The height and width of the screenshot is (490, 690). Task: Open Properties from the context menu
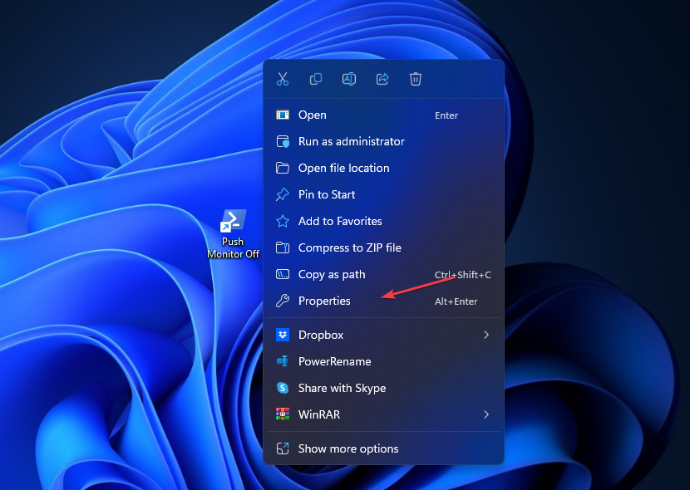pos(384,301)
